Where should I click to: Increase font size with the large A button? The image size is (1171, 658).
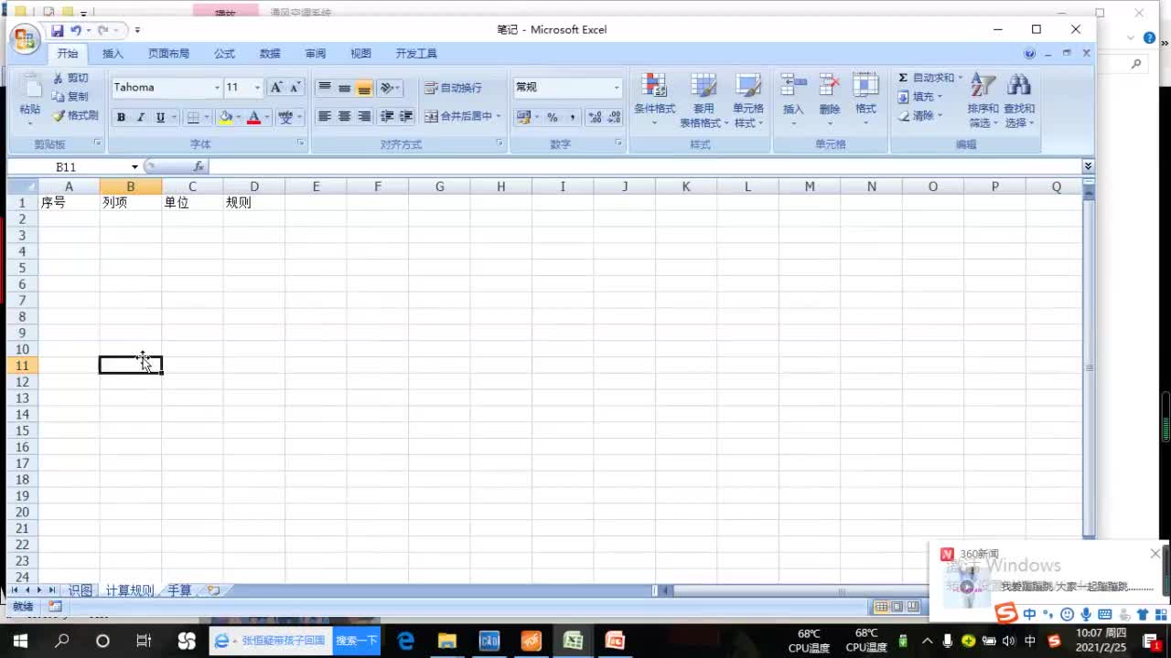pyautogui.click(x=275, y=88)
